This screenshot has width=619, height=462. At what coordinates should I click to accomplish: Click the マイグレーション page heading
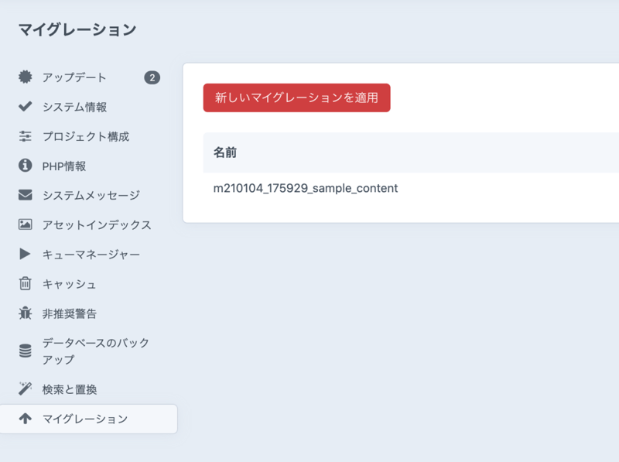[x=77, y=30]
